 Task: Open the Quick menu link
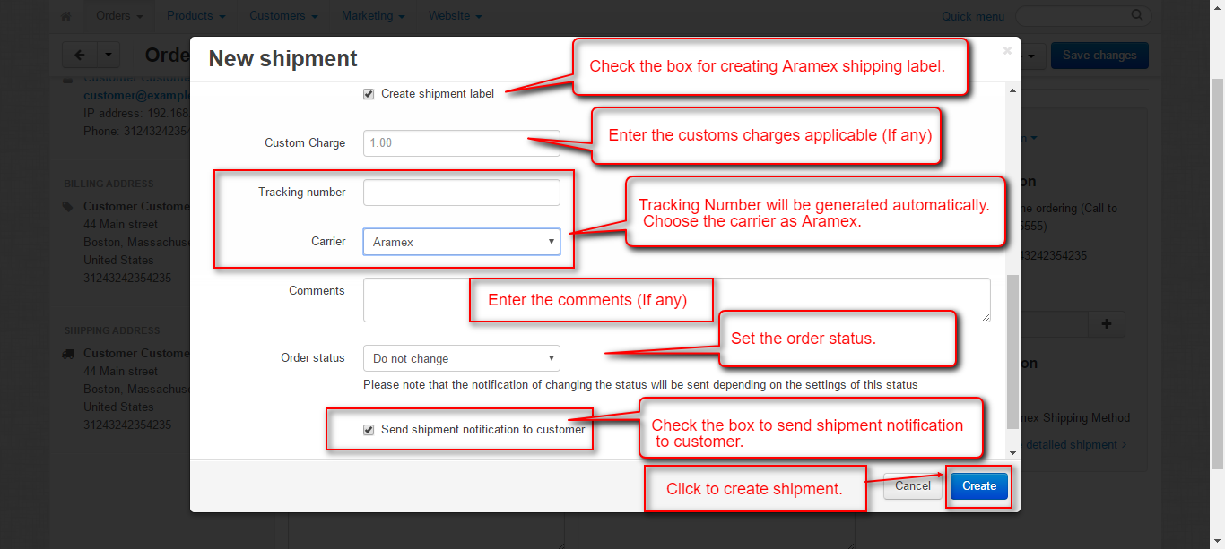click(x=973, y=16)
